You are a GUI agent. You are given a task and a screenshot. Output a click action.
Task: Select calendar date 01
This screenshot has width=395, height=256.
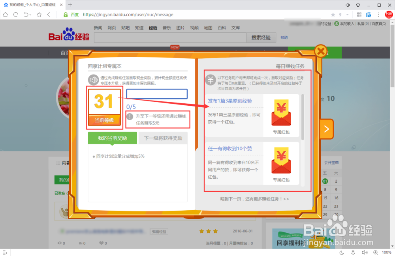325,181
